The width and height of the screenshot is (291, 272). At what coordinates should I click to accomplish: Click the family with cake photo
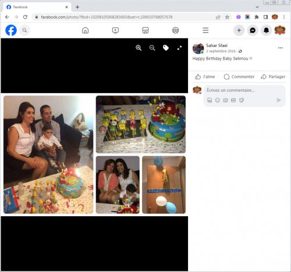coord(48,155)
